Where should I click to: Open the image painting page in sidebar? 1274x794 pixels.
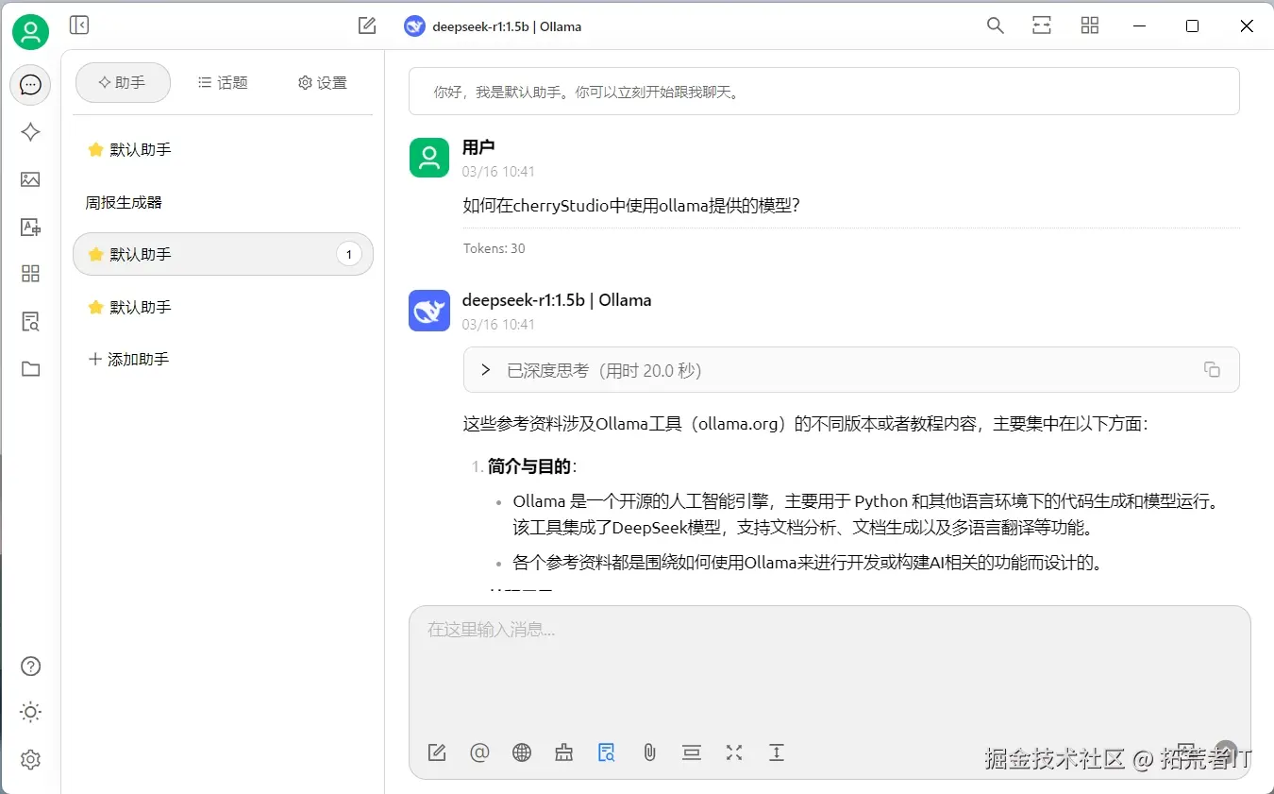coord(30,179)
